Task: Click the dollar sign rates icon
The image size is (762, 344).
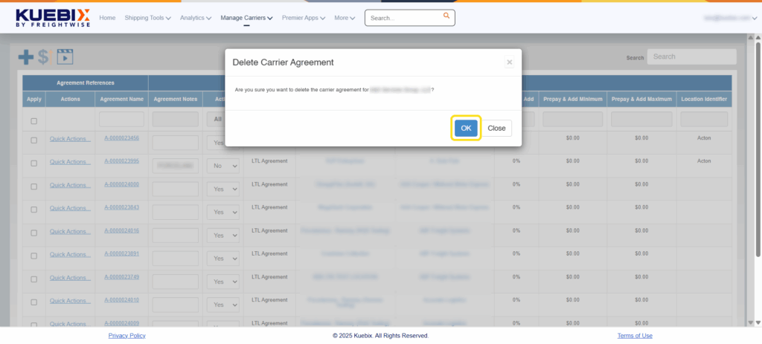Action: click(x=44, y=56)
